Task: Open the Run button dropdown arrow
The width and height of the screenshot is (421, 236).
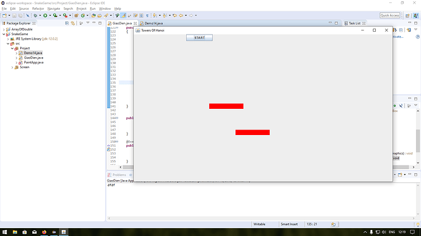Action: tap(50, 16)
